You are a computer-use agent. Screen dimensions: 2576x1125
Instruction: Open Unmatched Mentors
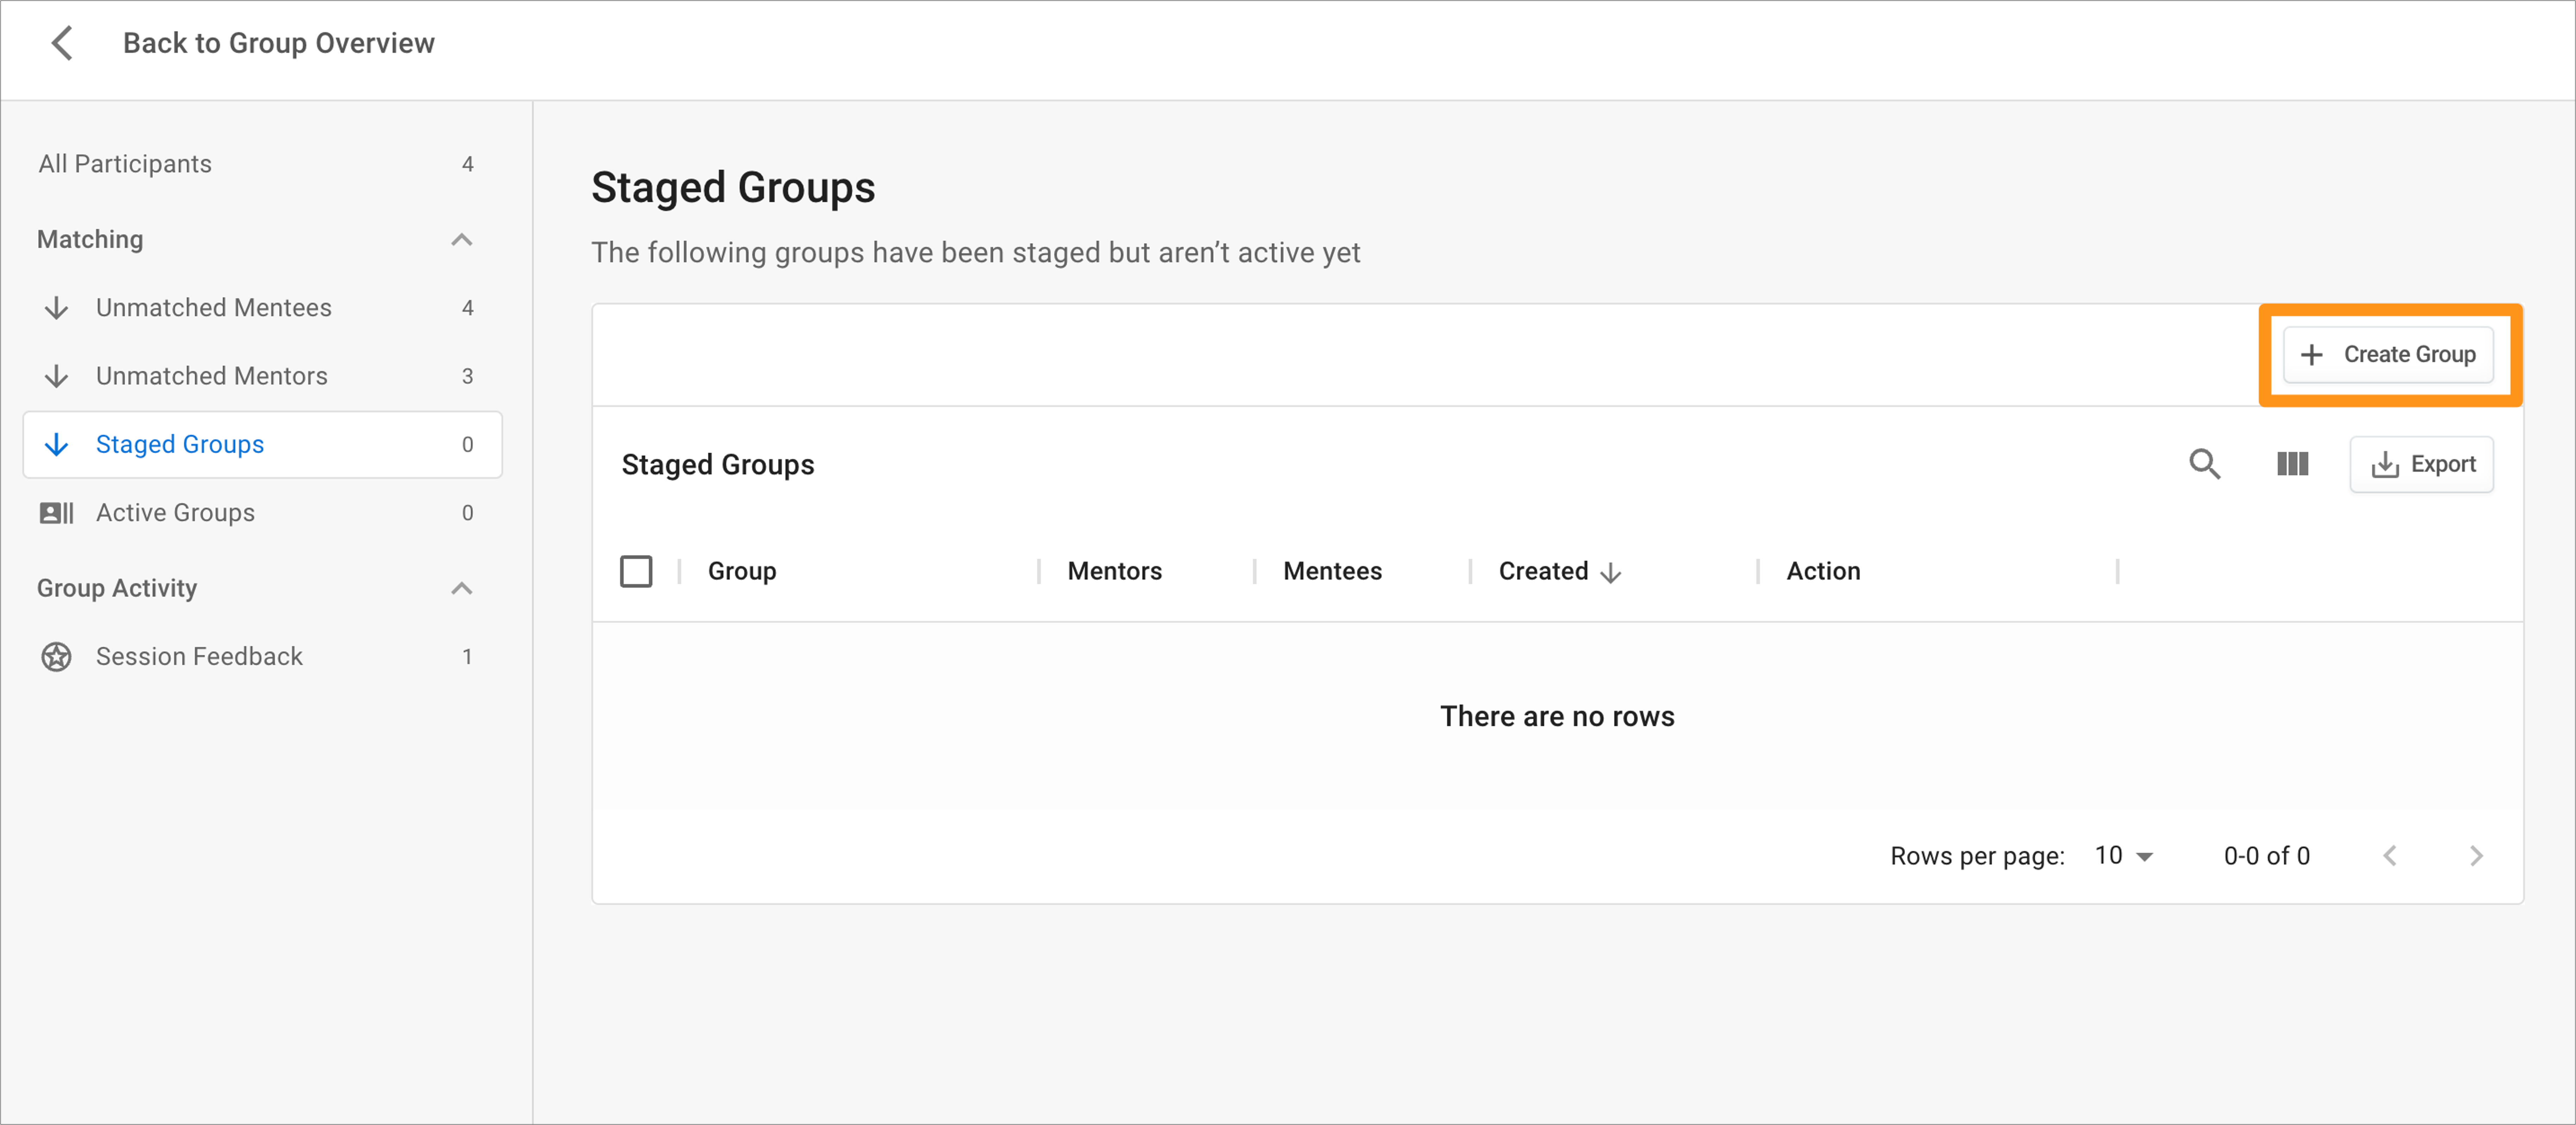[262, 376]
